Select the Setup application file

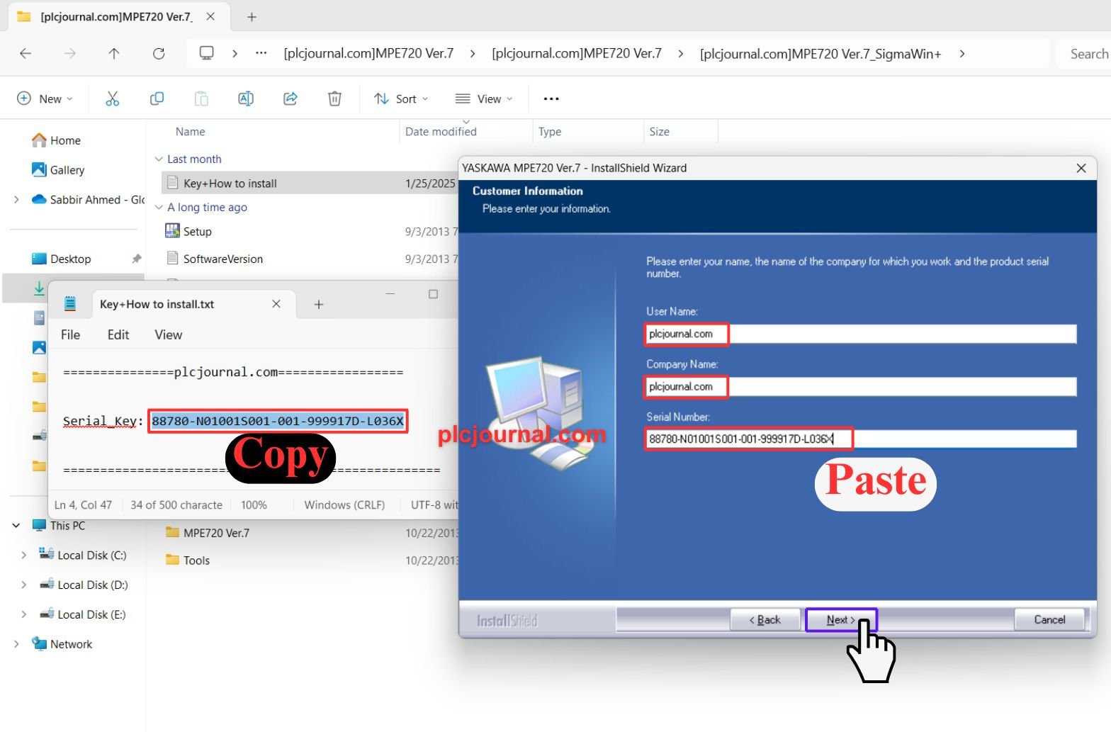[x=188, y=231]
